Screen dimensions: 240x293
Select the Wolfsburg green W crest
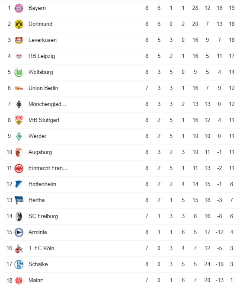tap(19, 72)
